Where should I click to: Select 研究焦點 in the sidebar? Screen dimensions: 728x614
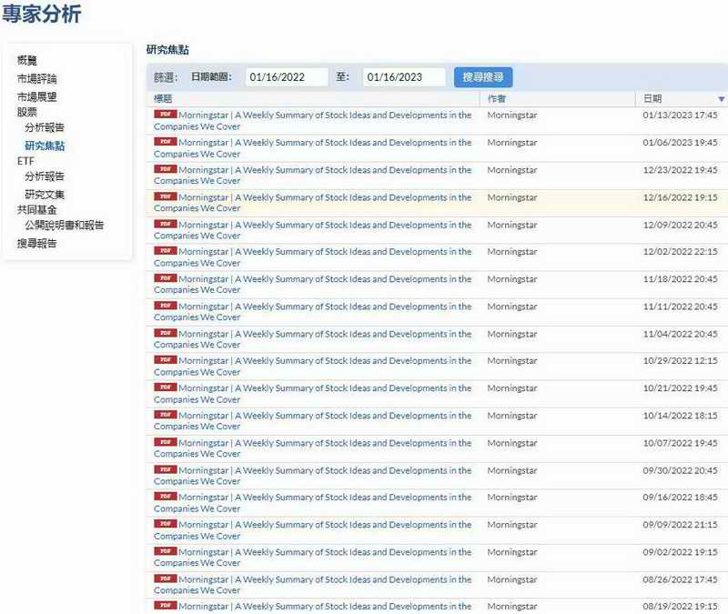point(45,146)
